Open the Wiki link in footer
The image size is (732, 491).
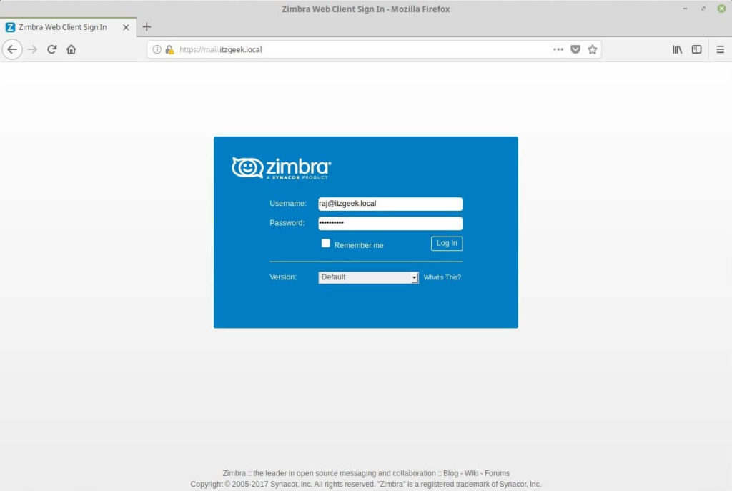(x=471, y=473)
